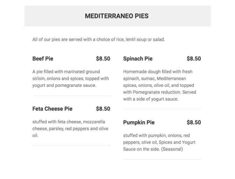Click the Feta Cheese Pie $8.50 price

coord(103,109)
